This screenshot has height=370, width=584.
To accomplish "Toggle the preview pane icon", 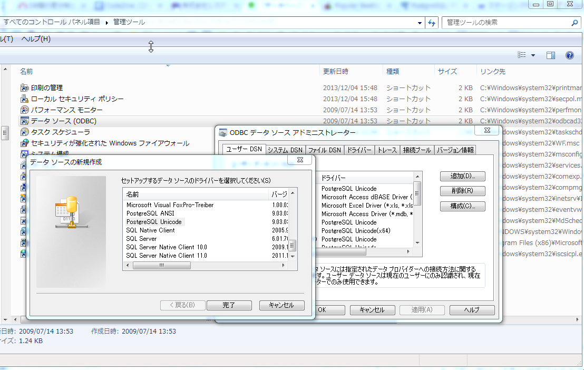I will [549, 55].
